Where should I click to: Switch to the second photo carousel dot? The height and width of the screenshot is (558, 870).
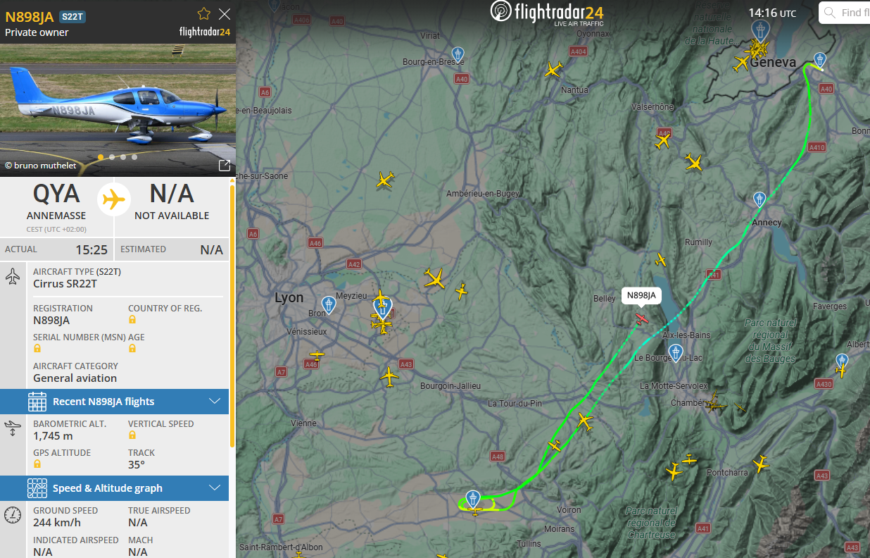[112, 157]
